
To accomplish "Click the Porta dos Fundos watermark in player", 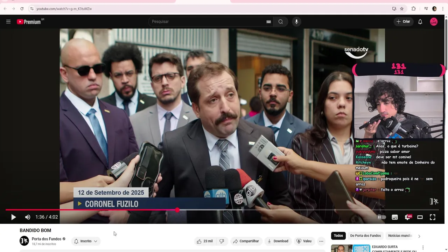I will 434,201.
